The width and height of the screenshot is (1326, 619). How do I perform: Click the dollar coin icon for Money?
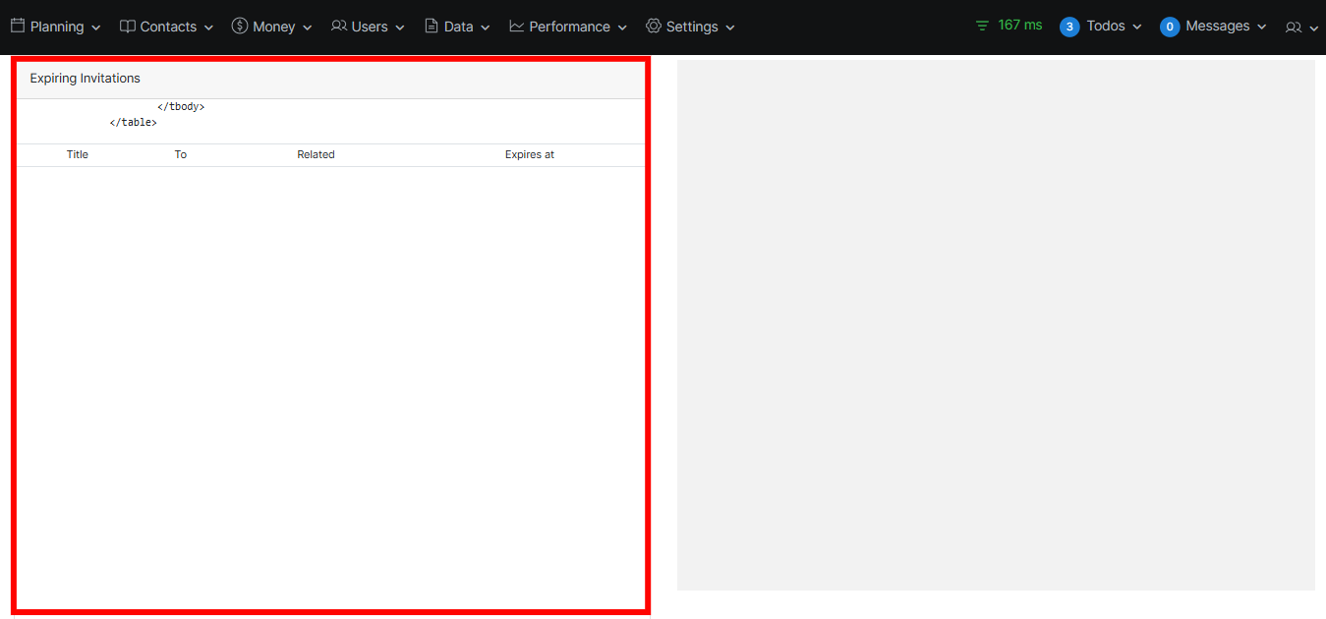pyautogui.click(x=240, y=27)
